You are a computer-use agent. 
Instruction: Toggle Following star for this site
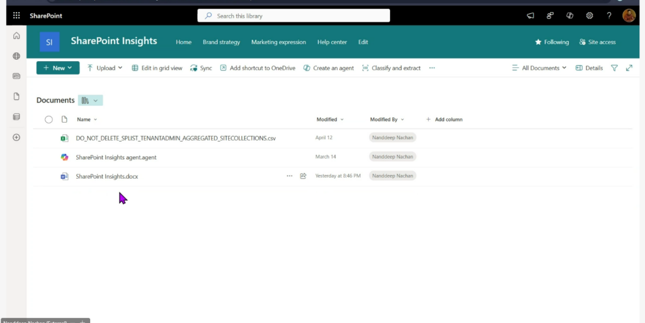tap(552, 42)
